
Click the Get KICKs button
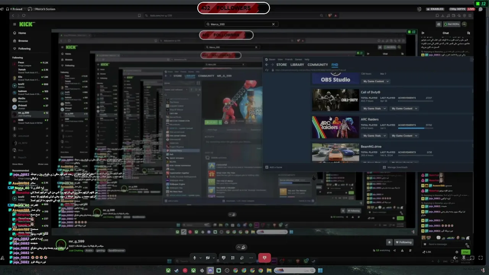coord(452,24)
